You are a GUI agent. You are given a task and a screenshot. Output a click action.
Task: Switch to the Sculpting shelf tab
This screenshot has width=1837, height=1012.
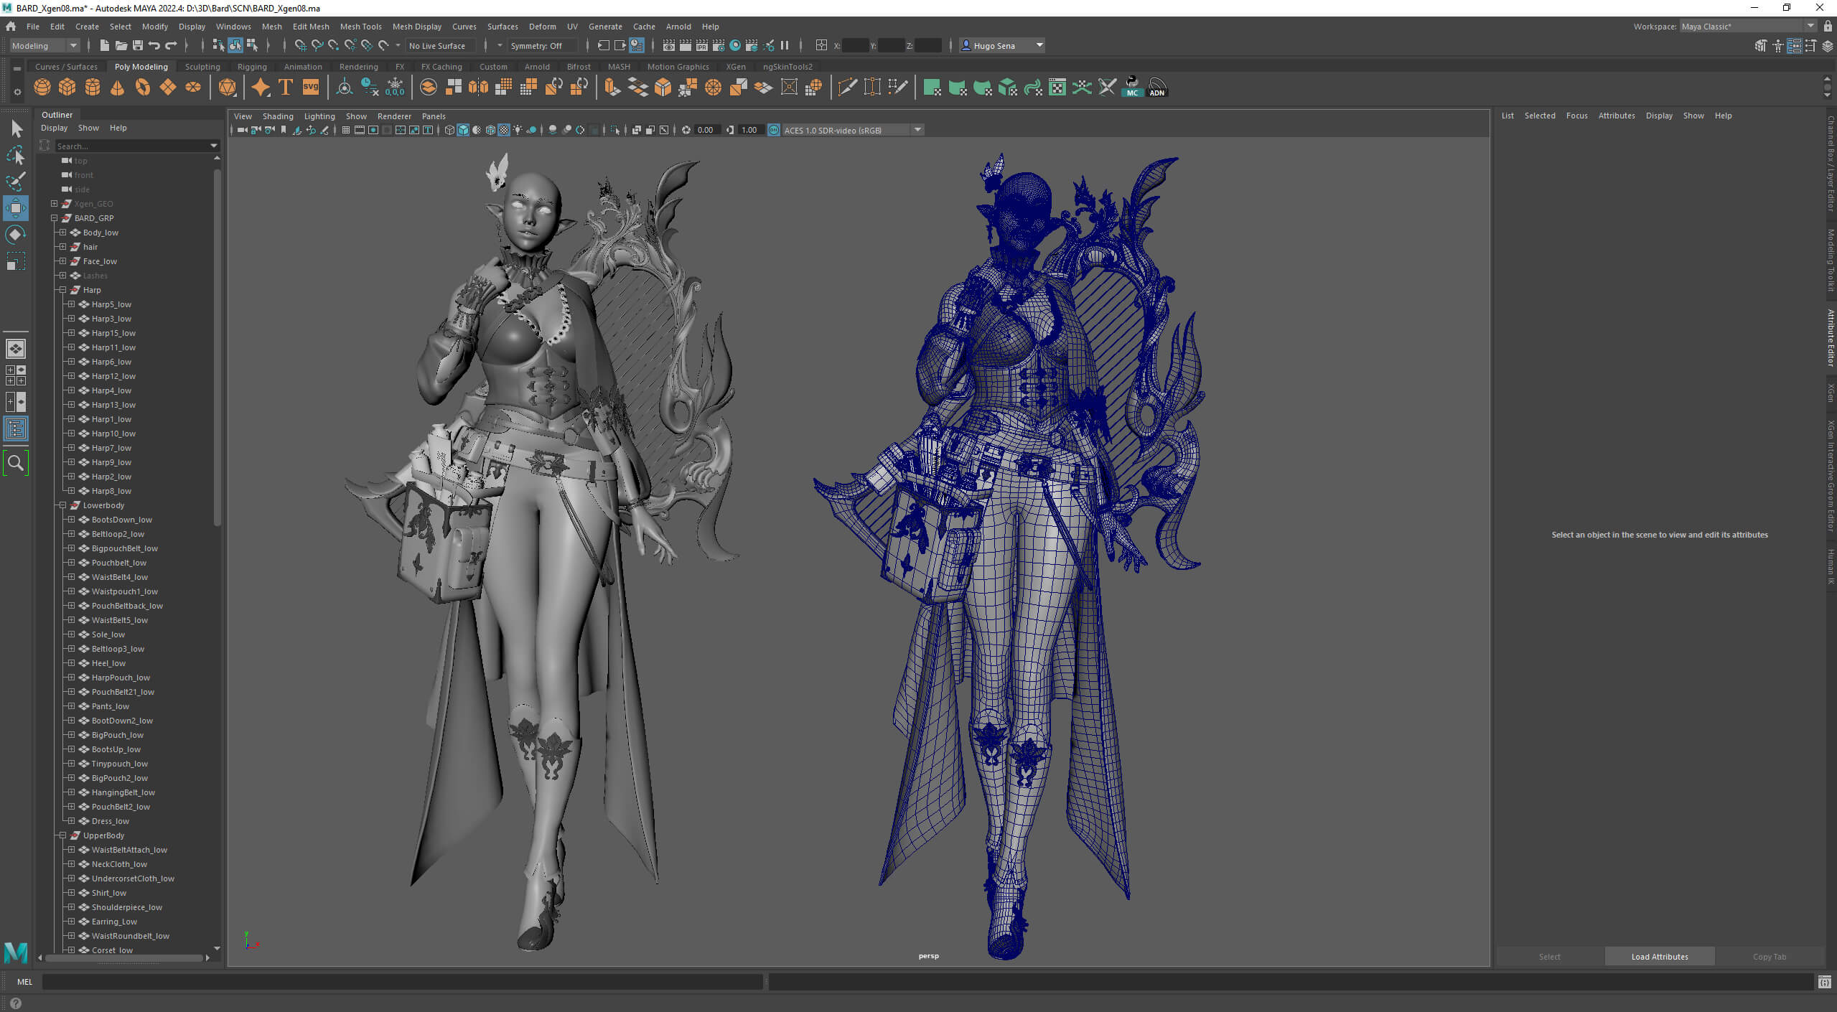pyautogui.click(x=202, y=67)
